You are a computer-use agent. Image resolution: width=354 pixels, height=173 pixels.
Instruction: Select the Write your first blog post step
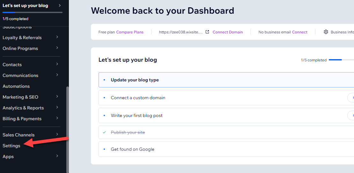(226, 115)
